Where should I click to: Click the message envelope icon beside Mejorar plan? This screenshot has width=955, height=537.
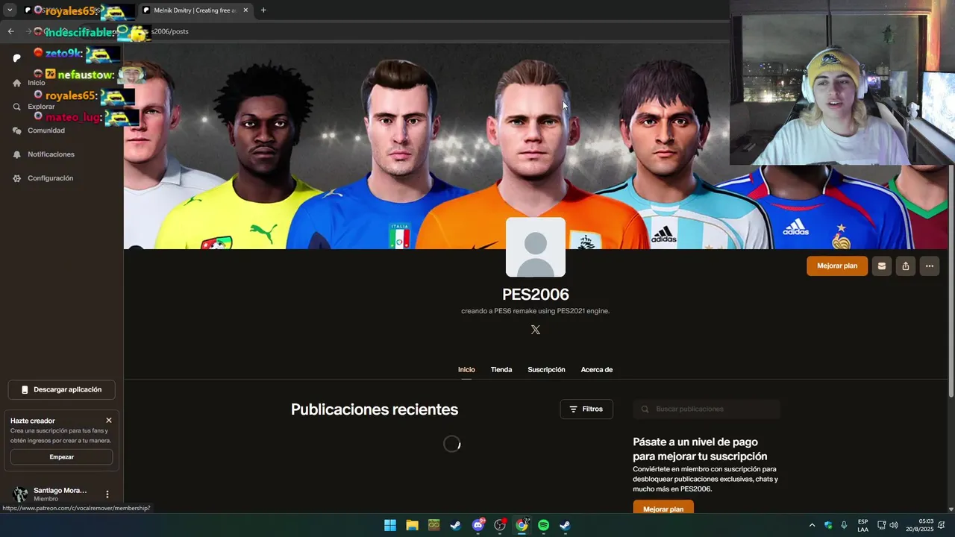tap(881, 266)
